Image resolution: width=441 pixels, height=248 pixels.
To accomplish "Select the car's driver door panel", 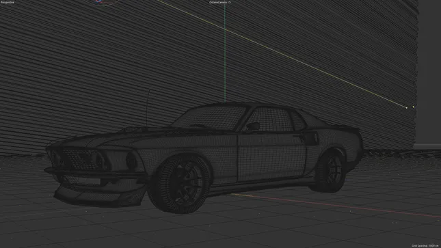I will [271, 157].
